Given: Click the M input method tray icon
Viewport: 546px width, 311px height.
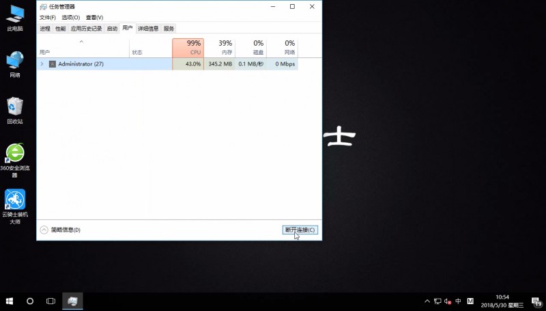Looking at the screenshot, I should tap(470, 301).
